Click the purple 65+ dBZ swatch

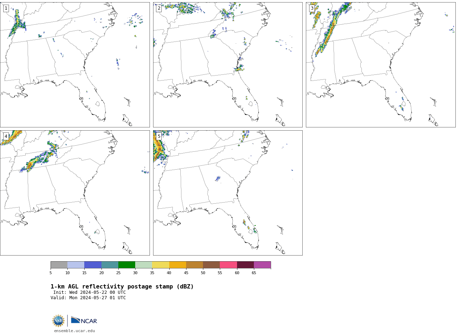click(262, 265)
